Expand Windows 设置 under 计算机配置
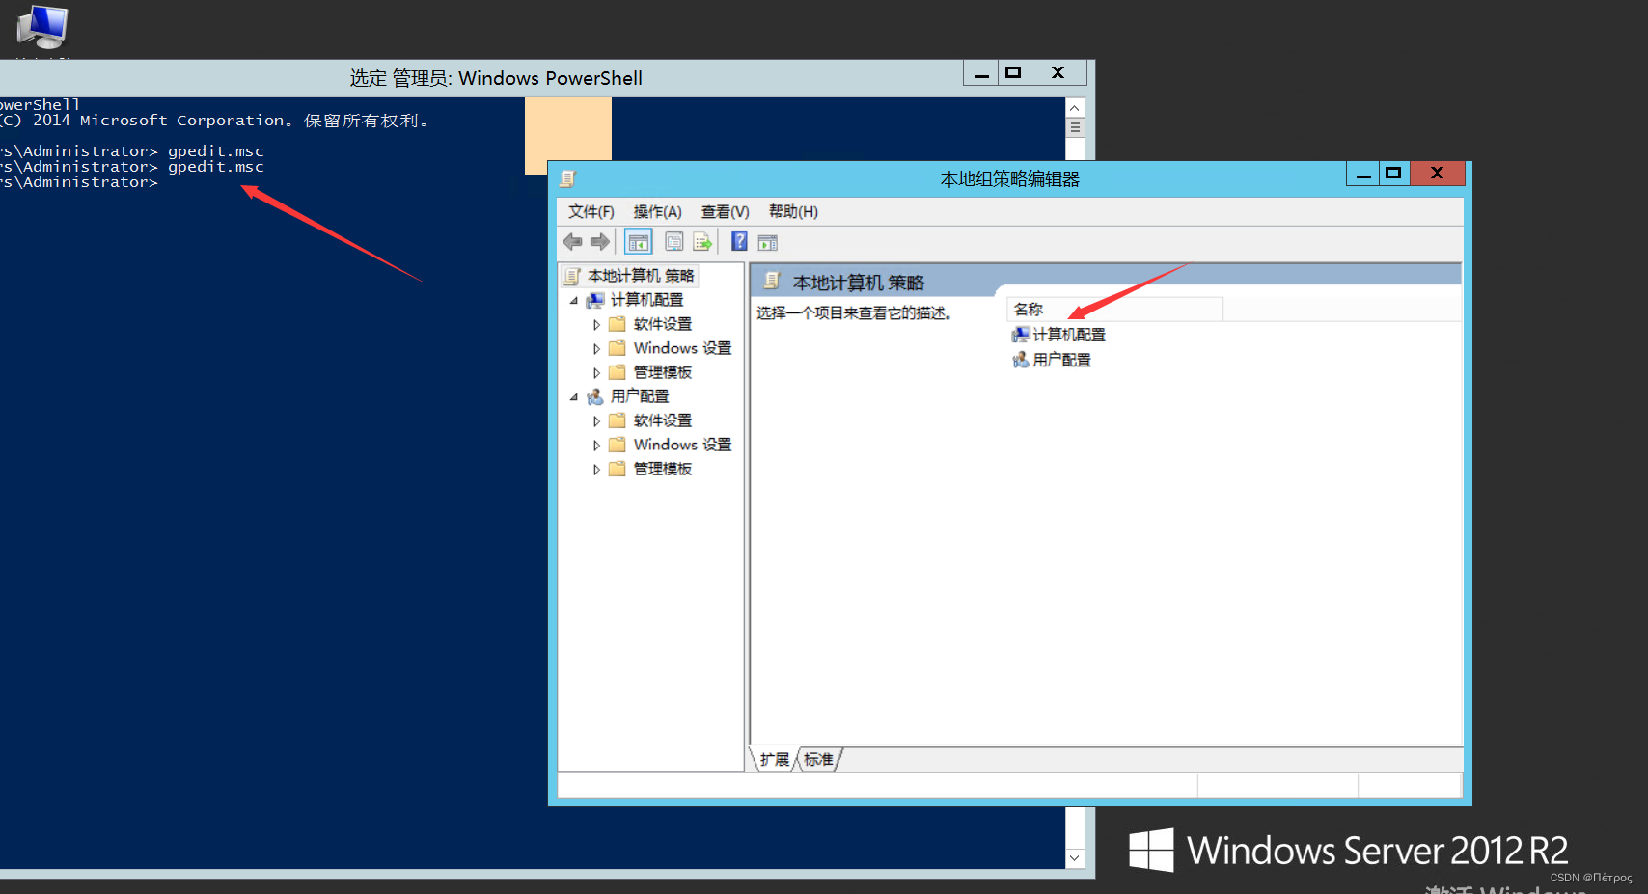Image resolution: width=1648 pixels, height=894 pixels. click(596, 348)
